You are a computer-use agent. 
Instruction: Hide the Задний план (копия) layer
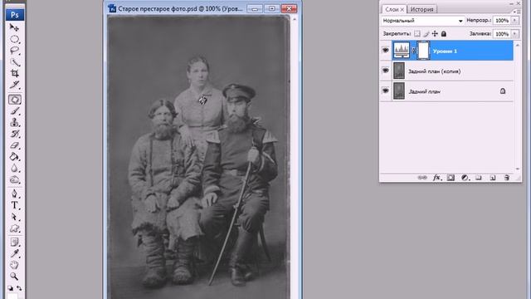pos(385,71)
